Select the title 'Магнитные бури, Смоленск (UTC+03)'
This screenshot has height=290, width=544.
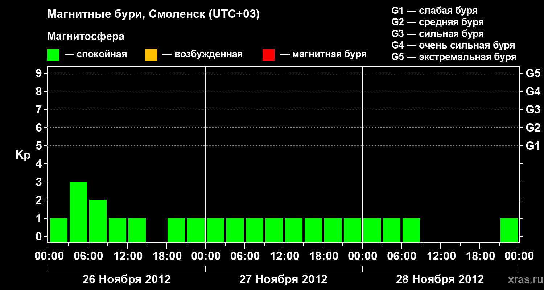(154, 14)
